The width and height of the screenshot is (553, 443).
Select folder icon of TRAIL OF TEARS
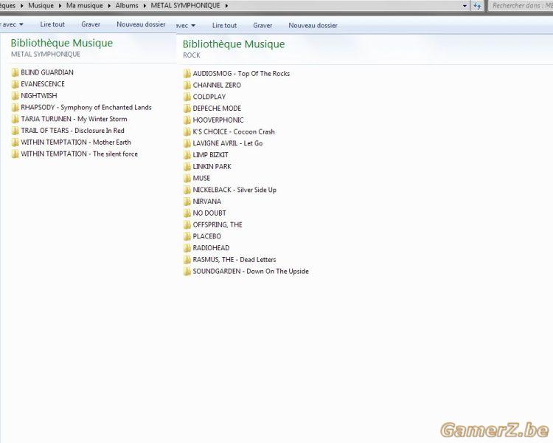[x=15, y=131]
